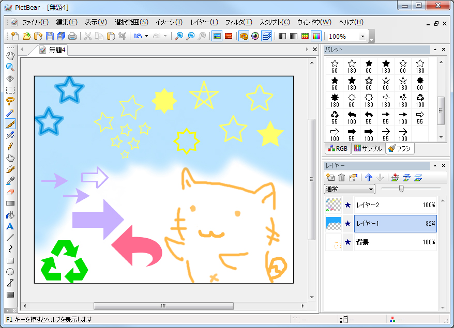Screen dimensions: 454x328
Task: Click the Cut scissors icon
Action: 88,36
